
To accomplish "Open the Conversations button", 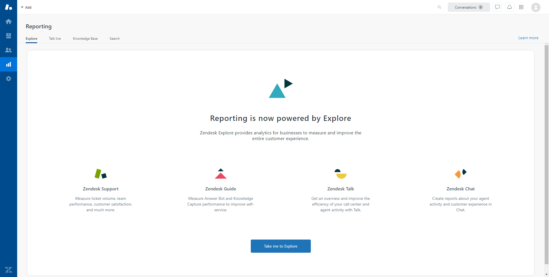I will [x=469, y=7].
